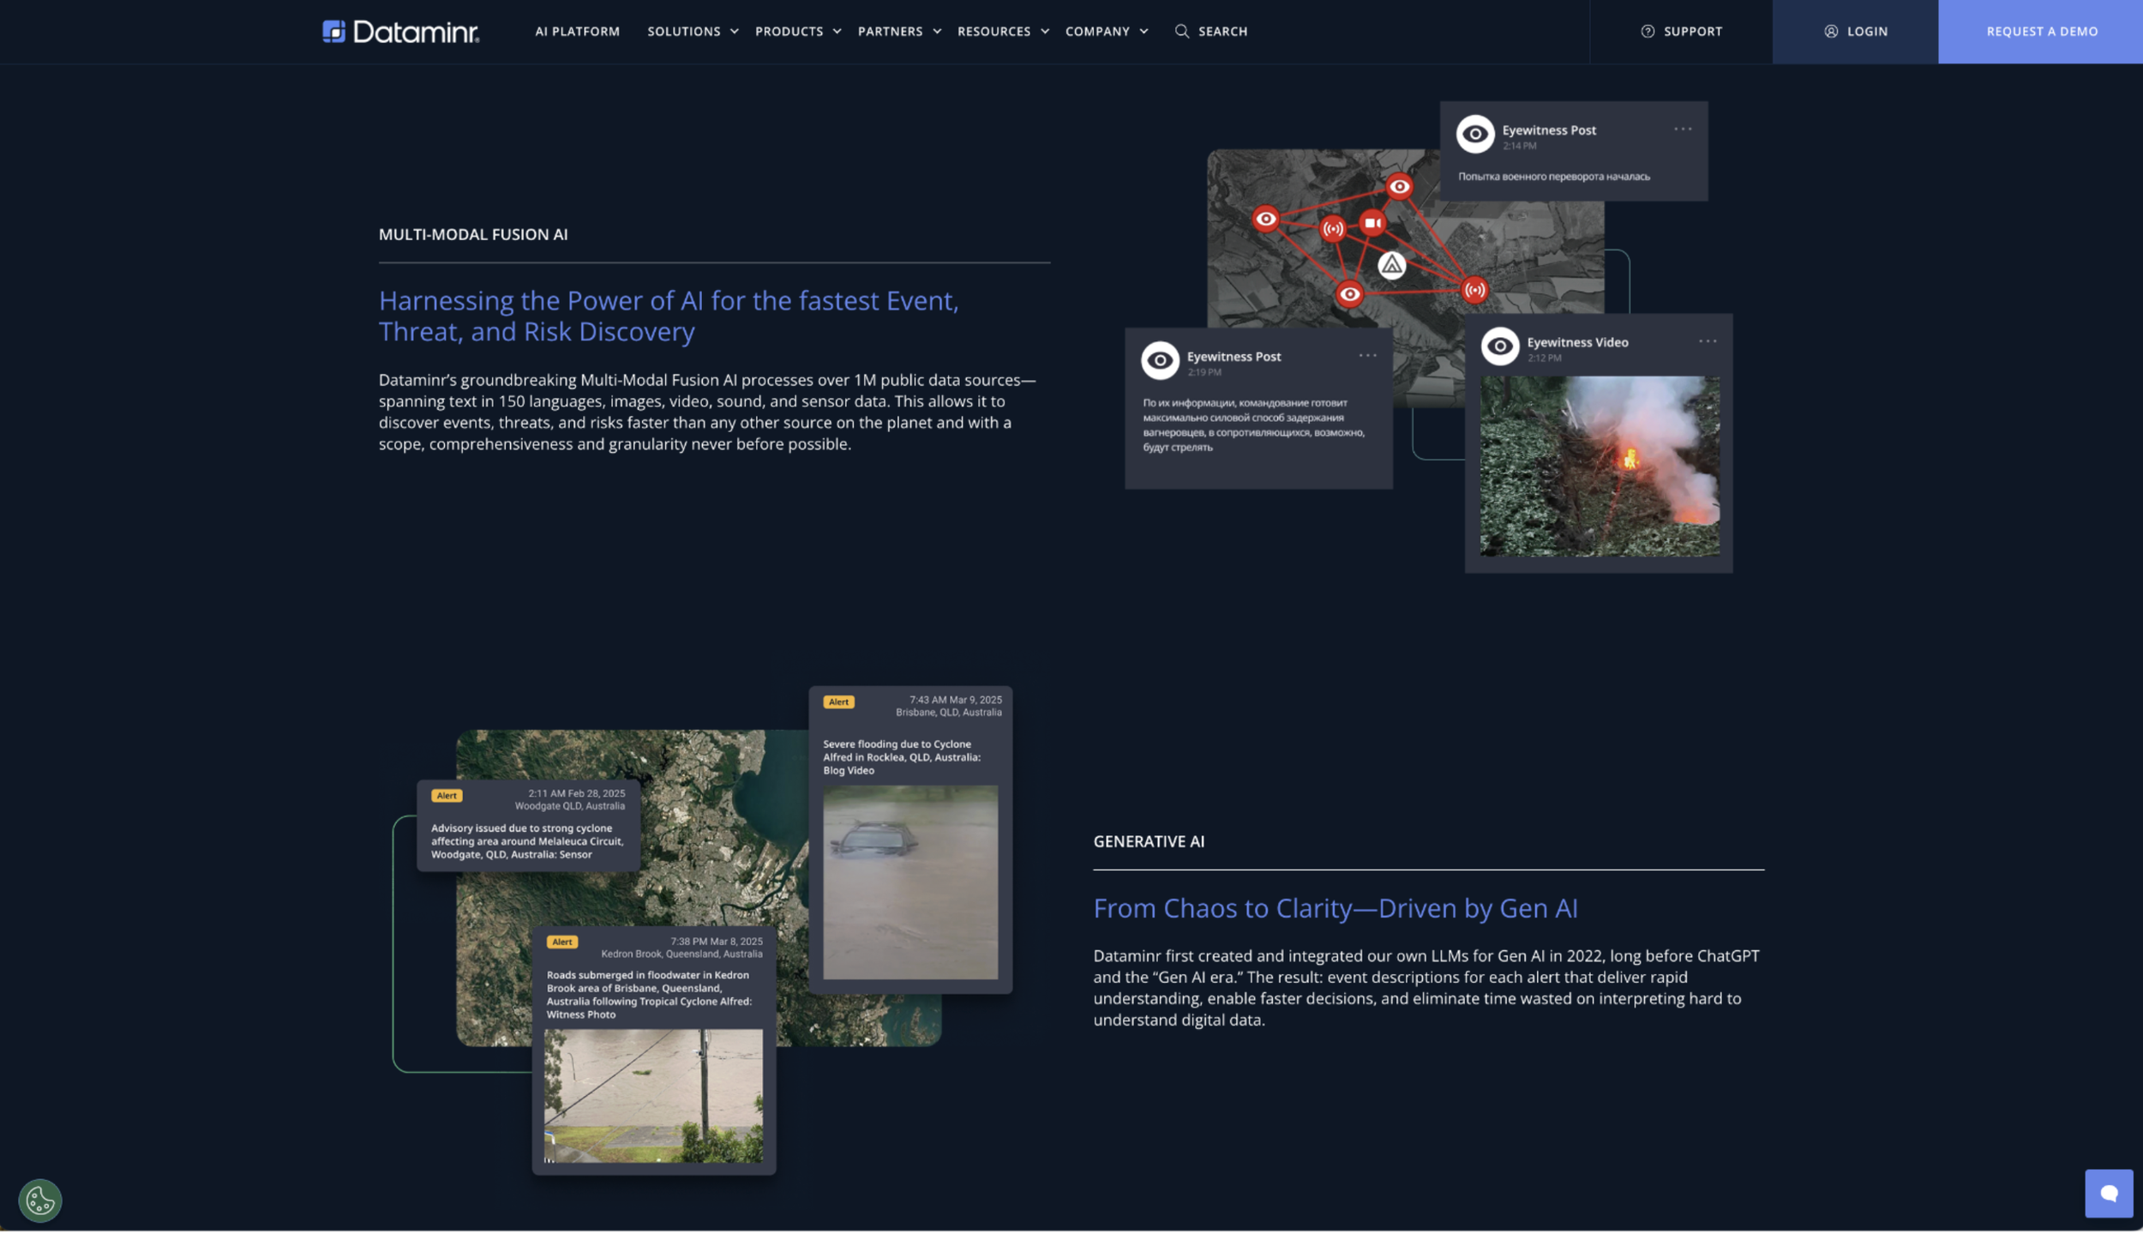Click the Request a Demo button
The height and width of the screenshot is (1234, 2143).
pos(2040,32)
